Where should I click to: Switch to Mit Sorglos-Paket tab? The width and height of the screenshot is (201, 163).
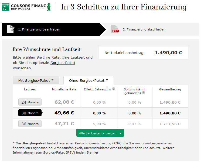pos(36,80)
